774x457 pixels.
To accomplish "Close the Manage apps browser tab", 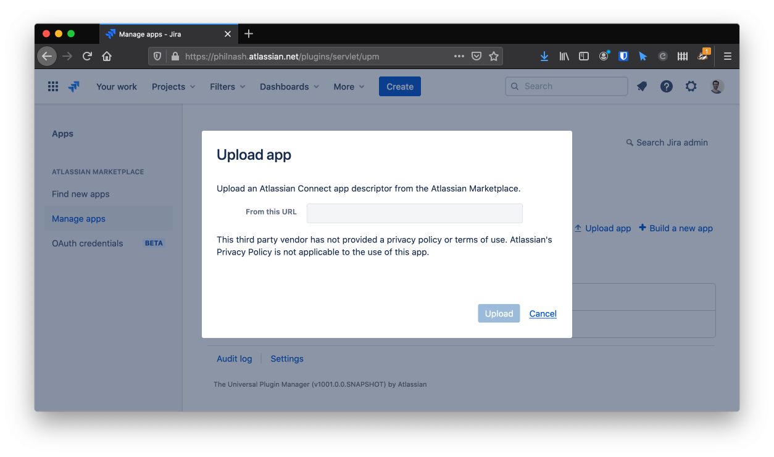I will coord(228,34).
